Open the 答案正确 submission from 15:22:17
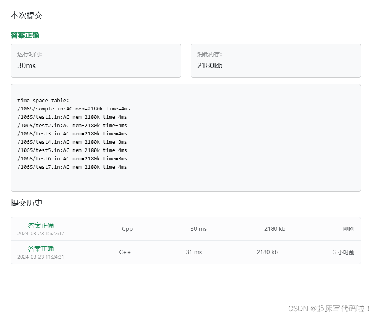The image size is (375, 316). tap(41, 225)
